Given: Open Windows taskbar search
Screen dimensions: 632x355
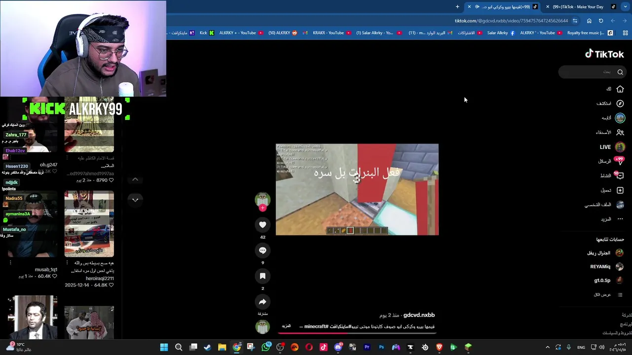Looking at the screenshot, I should [179, 348].
